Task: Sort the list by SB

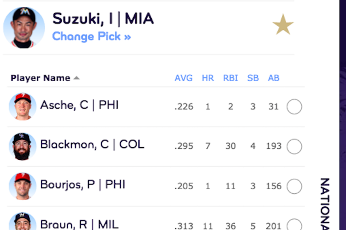Action: [253, 78]
